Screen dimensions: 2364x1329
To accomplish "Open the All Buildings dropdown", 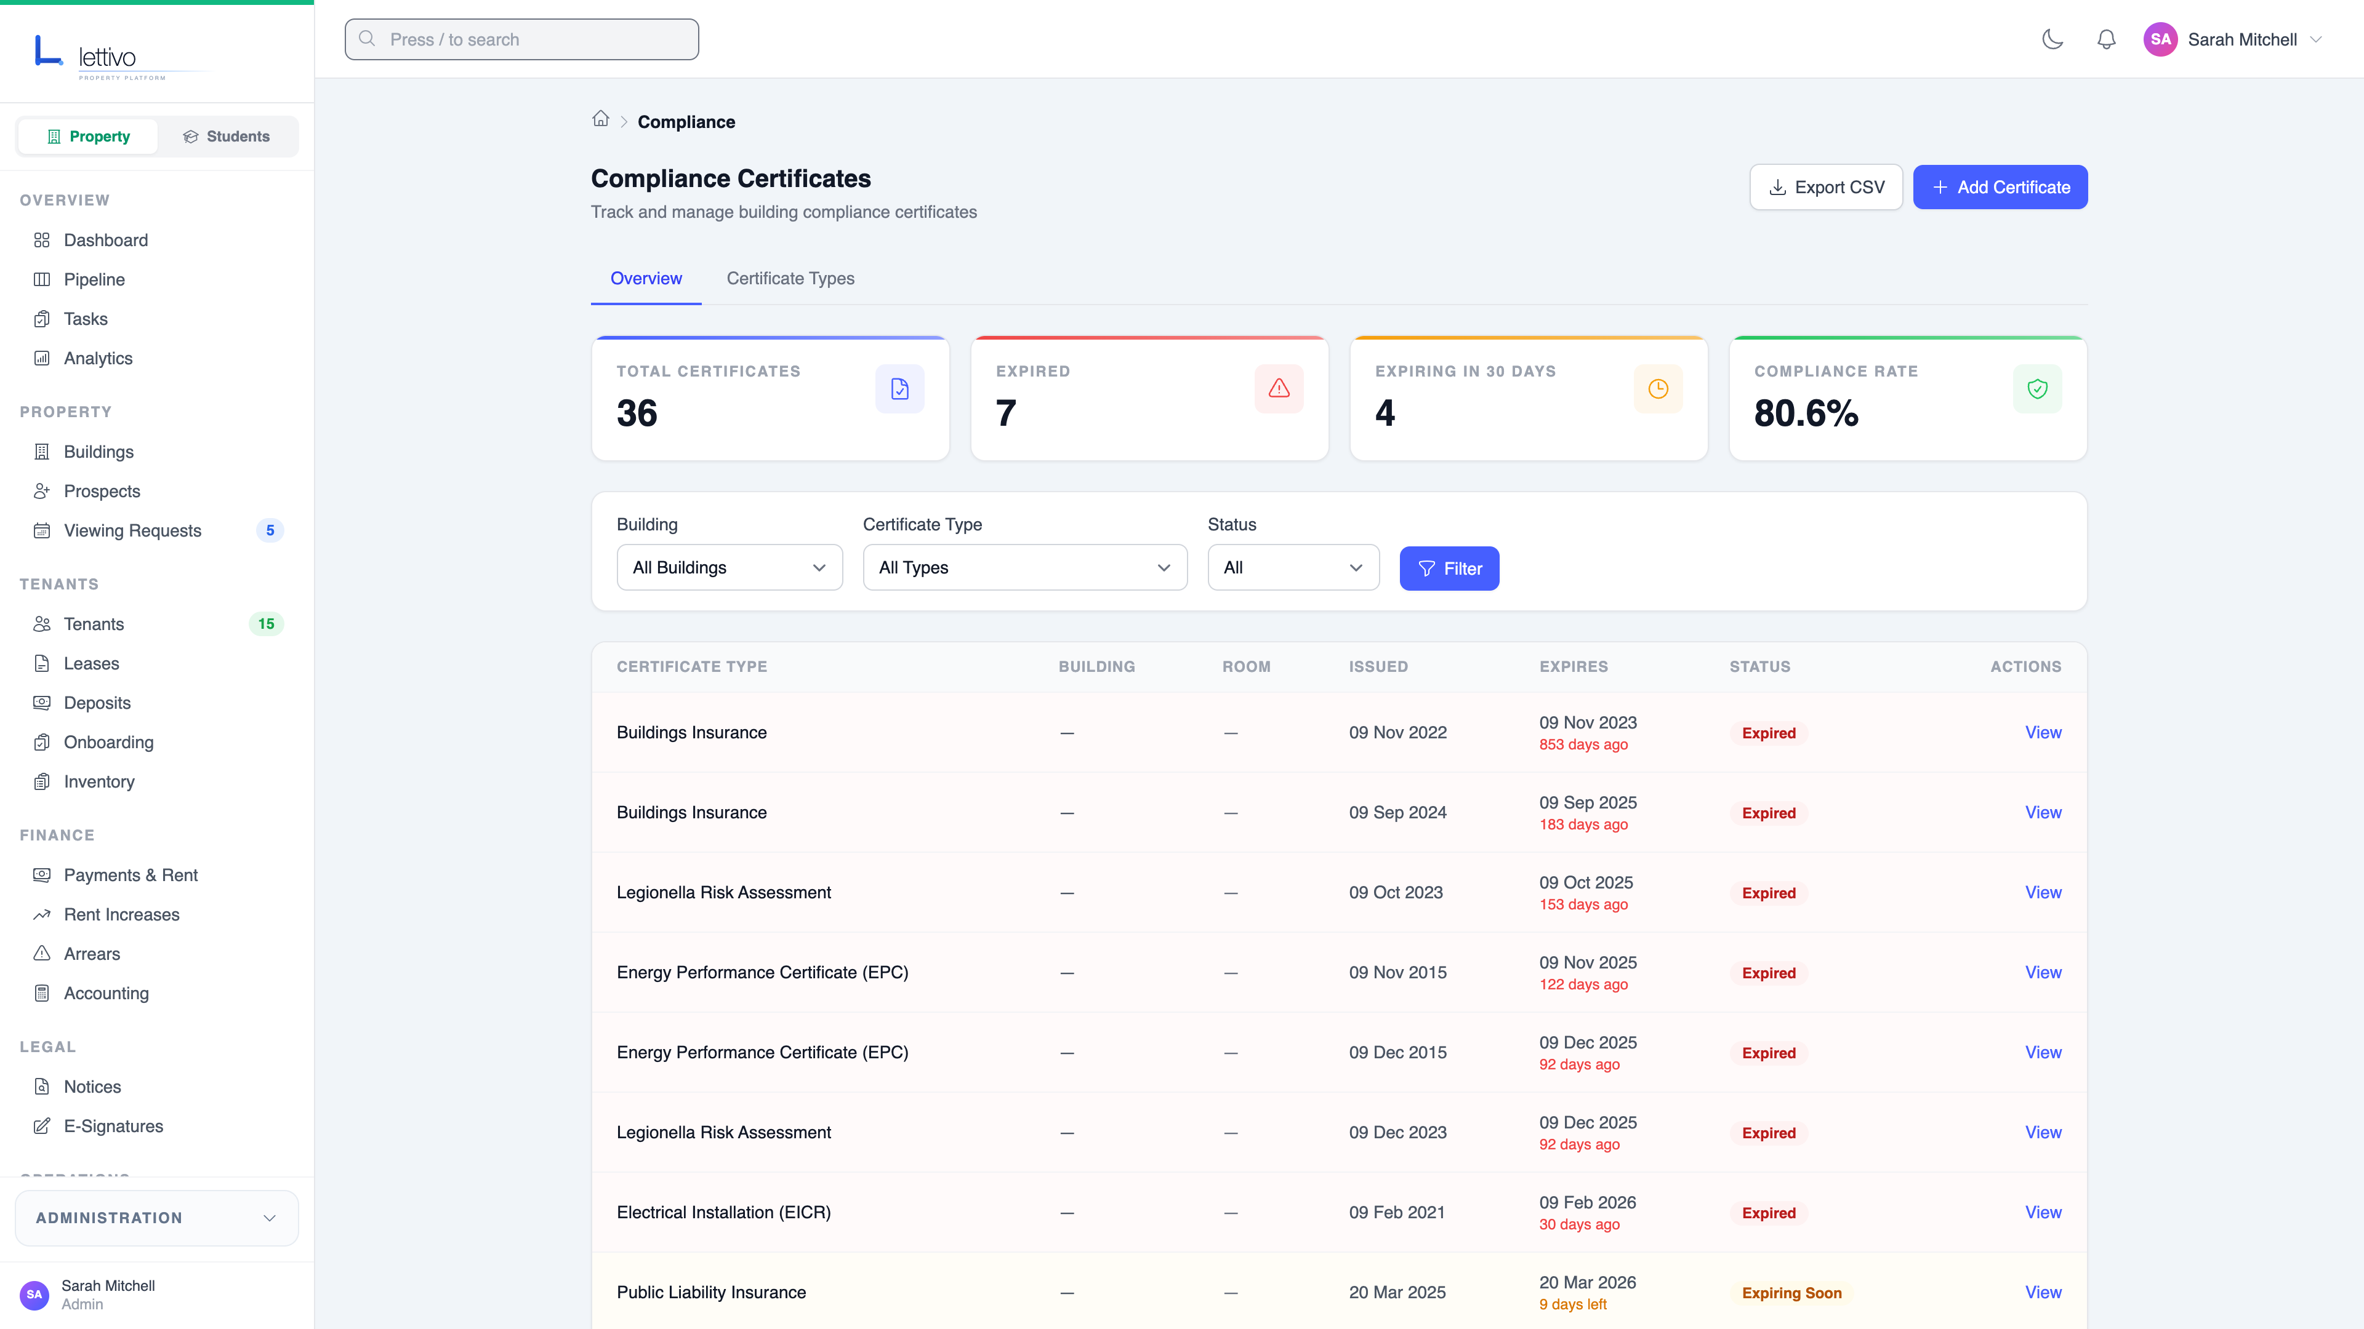I will pos(729,567).
